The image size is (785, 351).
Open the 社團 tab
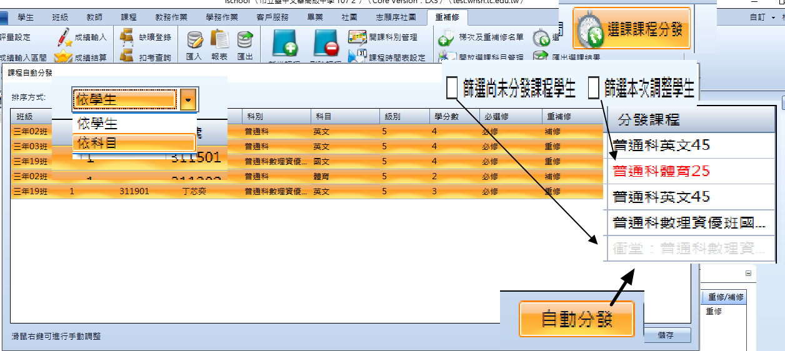pos(349,17)
